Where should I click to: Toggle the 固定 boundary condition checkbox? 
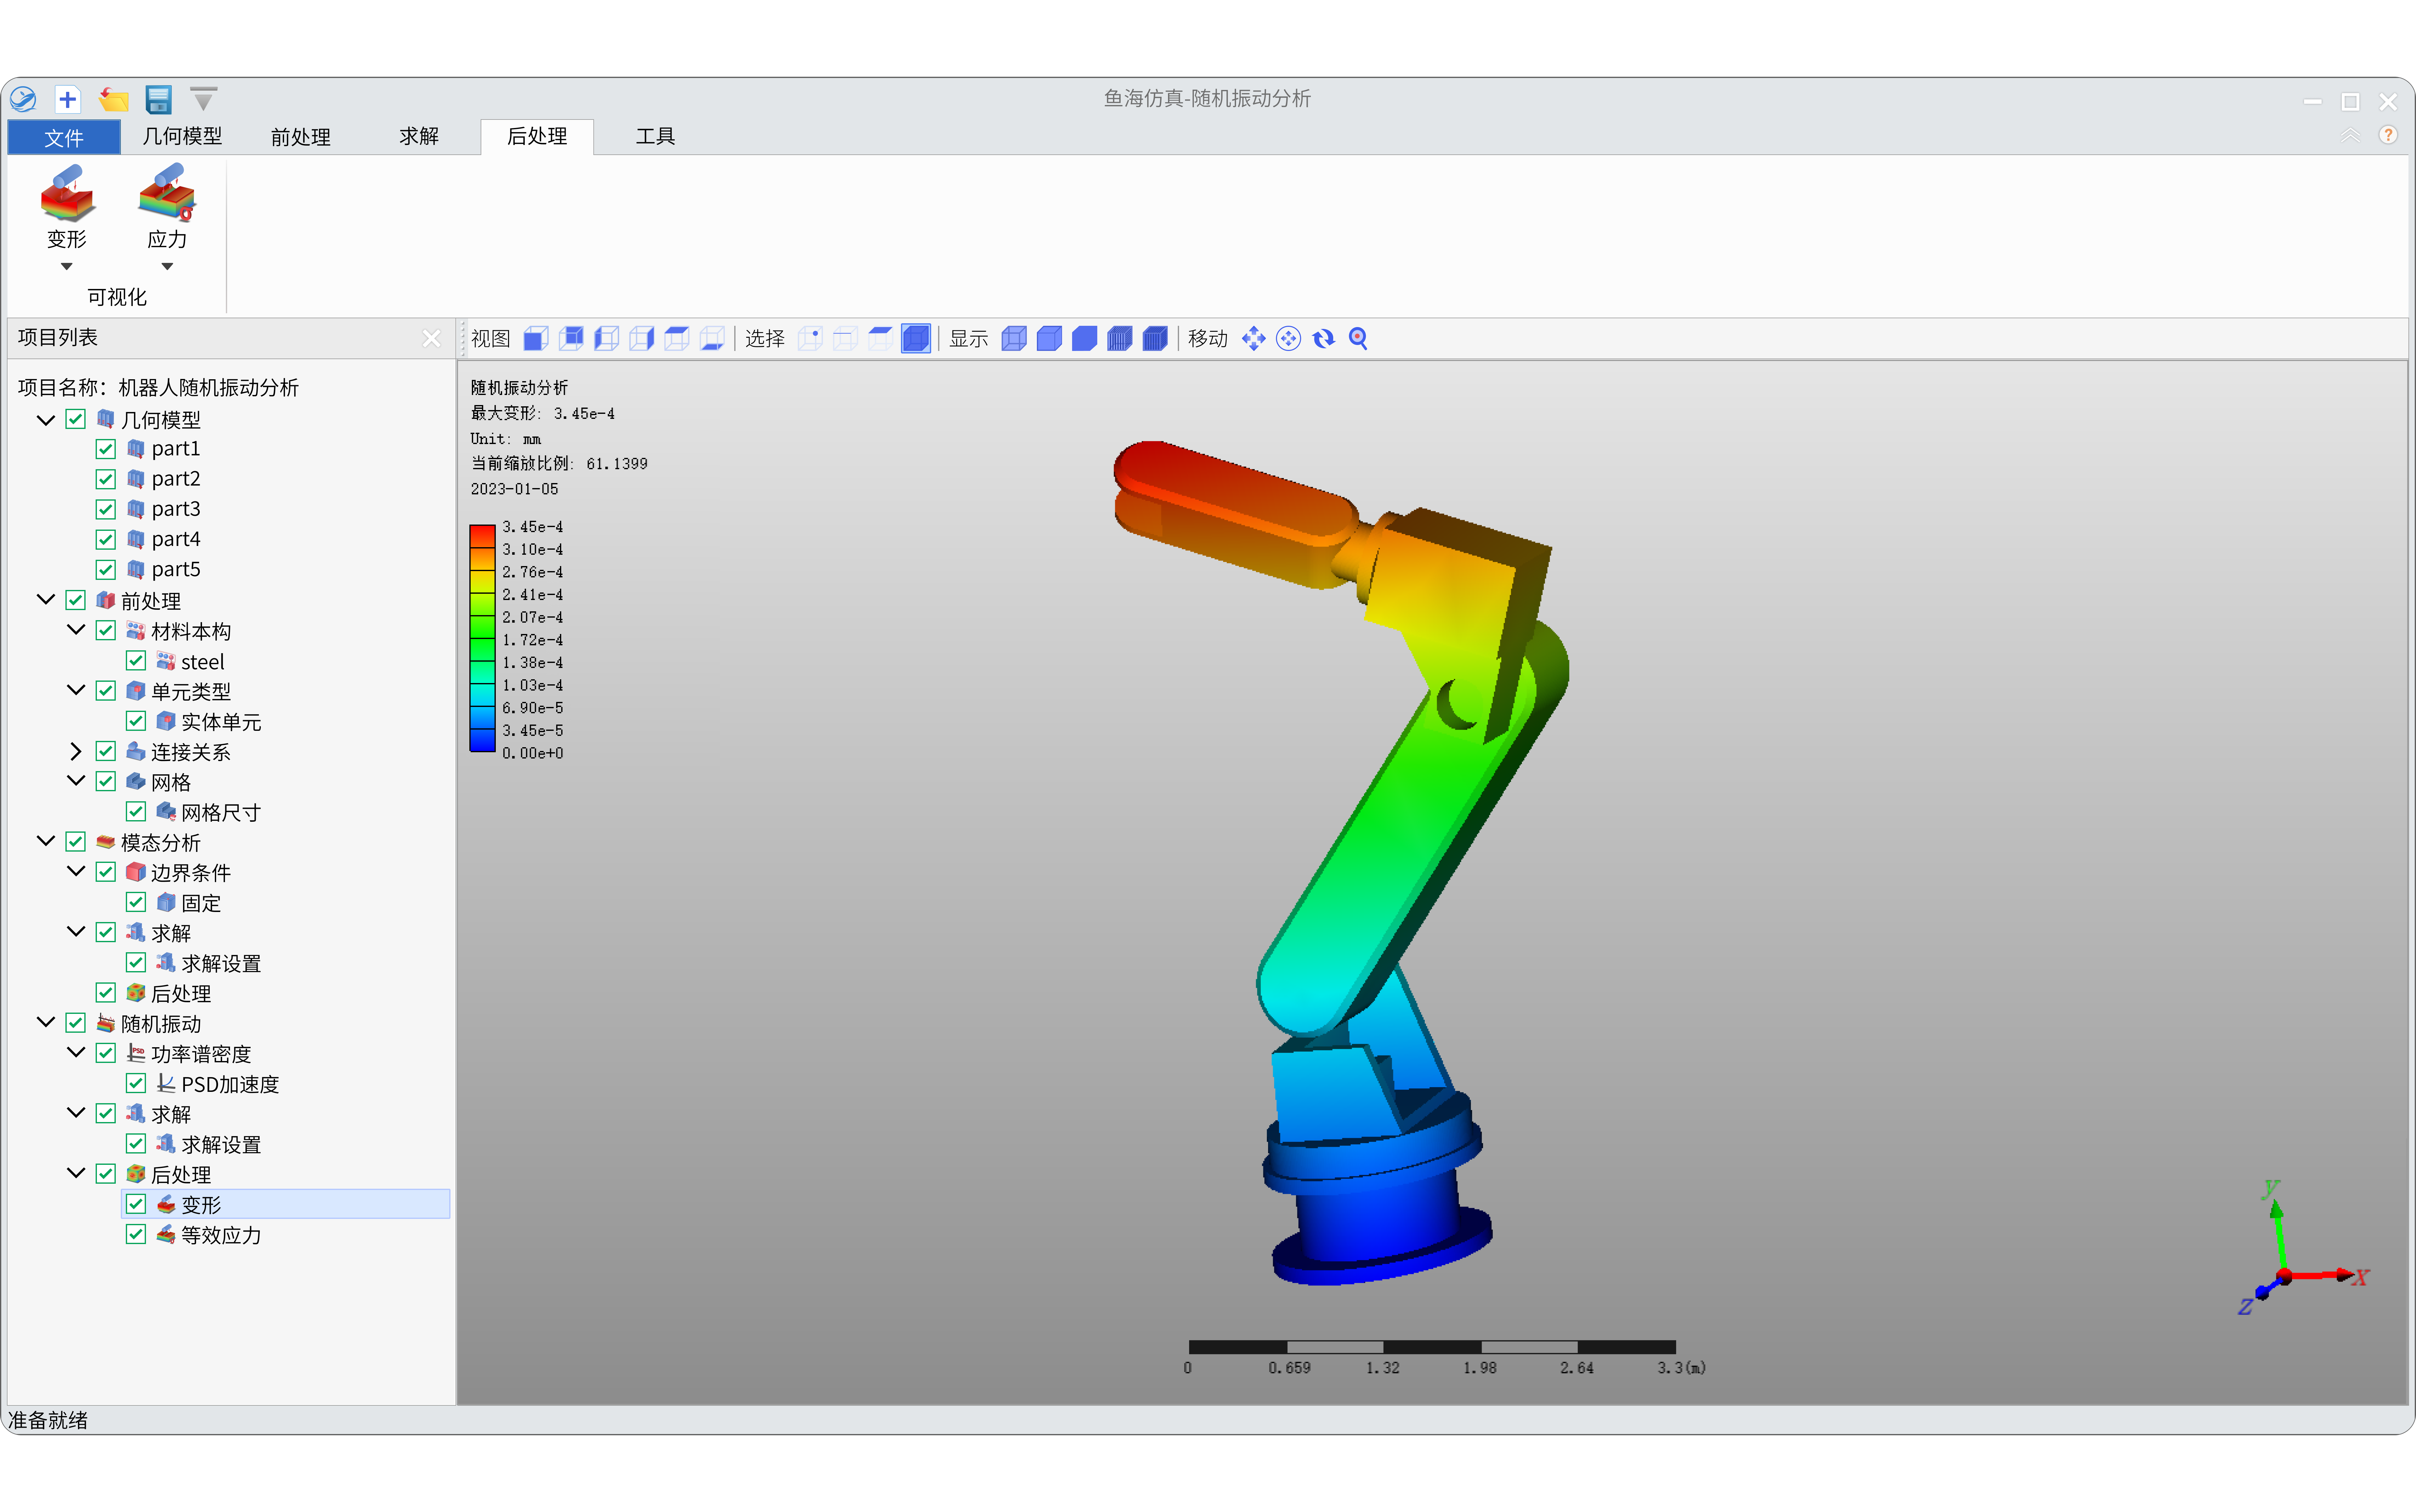[136, 902]
